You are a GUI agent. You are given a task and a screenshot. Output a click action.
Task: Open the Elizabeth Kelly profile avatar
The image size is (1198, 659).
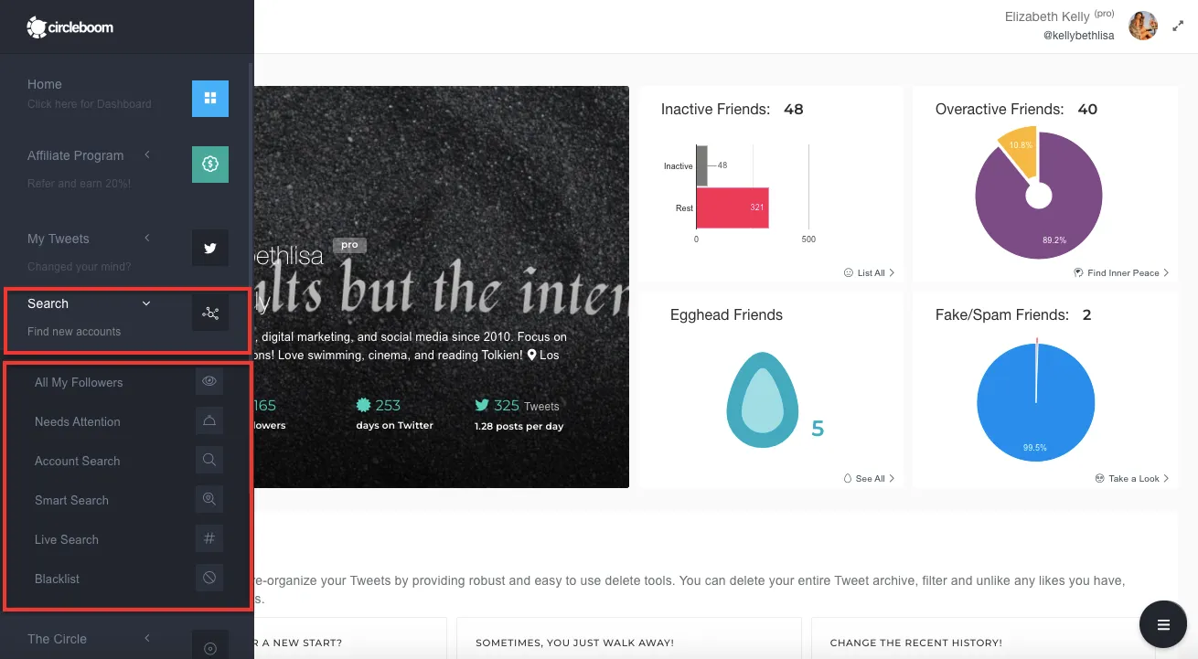click(1143, 26)
